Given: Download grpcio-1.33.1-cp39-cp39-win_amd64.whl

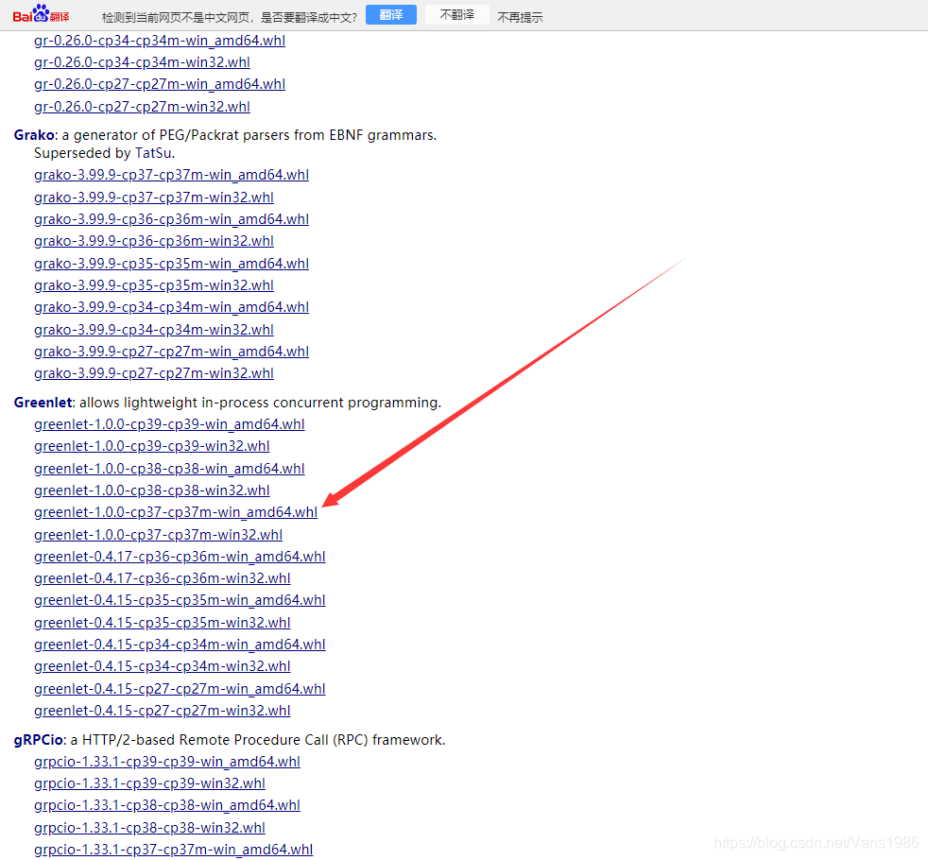Looking at the screenshot, I should [x=167, y=763].
